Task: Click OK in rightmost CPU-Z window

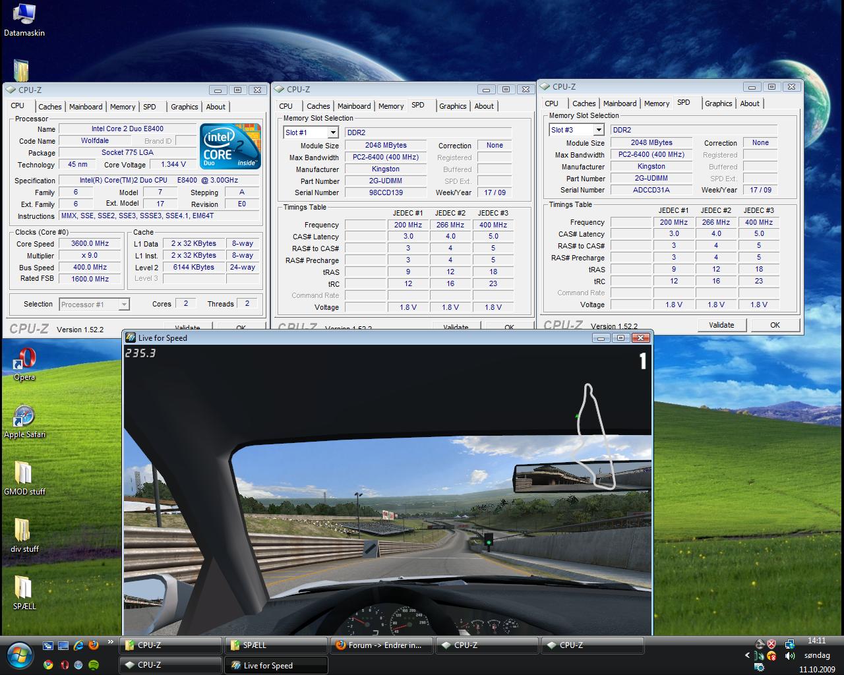Action: click(x=775, y=325)
